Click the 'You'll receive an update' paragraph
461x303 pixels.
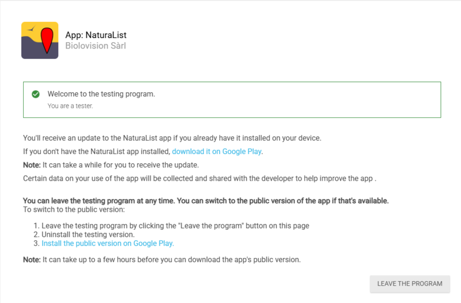[172, 139]
